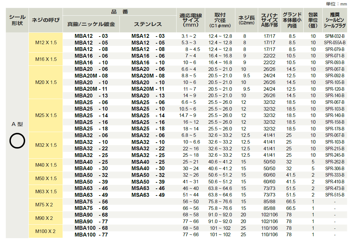The image size is (348, 241).
Task: Click part number MBA63 - 49
Action: pyautogui.click(x=91, y=195)
